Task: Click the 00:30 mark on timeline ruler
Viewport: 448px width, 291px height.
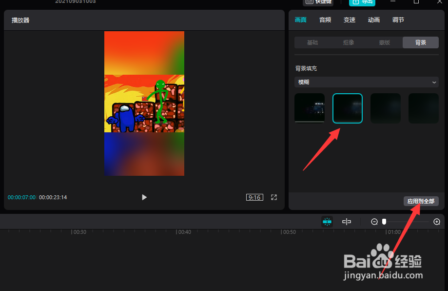Action: click(80, 232)
